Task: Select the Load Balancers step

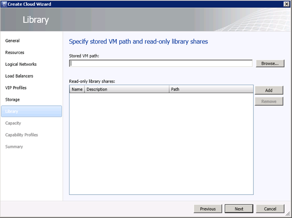Action: 19,76
